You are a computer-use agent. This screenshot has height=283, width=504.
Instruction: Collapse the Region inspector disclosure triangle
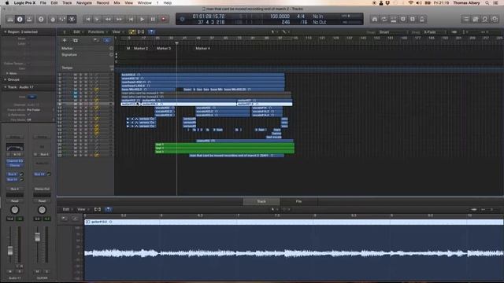(6, 31)
